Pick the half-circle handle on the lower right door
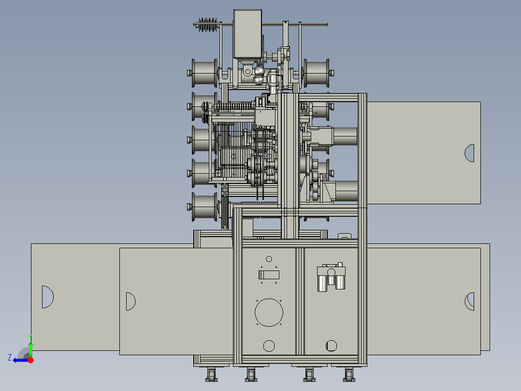 tap(469, 301)
